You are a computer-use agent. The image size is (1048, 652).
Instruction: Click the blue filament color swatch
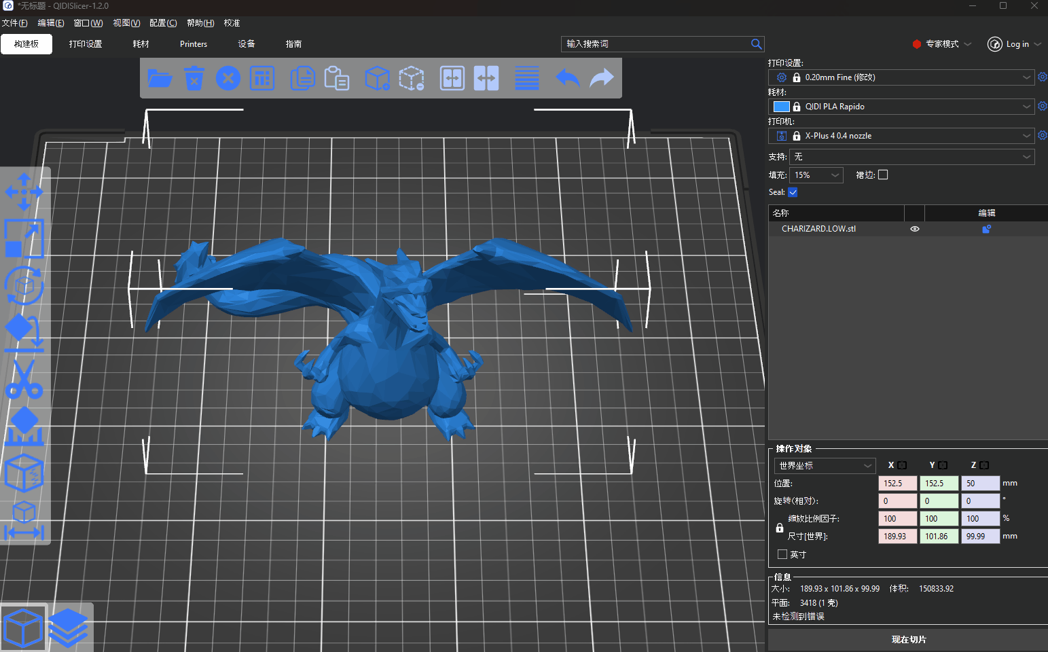point(781,107)
